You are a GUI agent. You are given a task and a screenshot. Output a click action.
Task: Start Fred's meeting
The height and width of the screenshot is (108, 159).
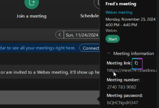[x=112, y=39]
